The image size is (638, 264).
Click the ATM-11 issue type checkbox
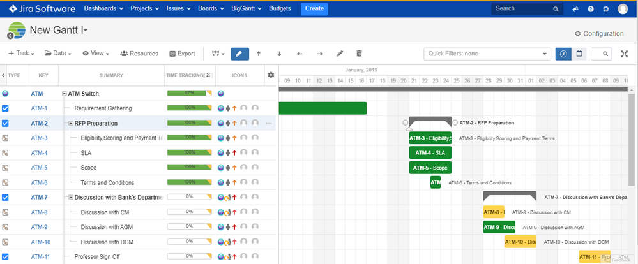(x=5, y=257)
